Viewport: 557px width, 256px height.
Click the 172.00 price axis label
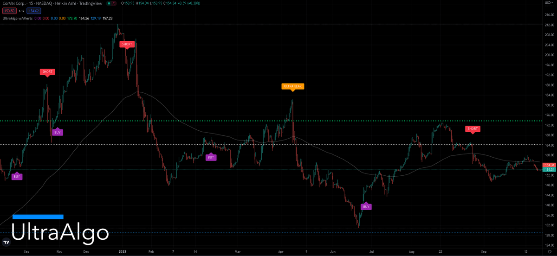(x=549, y=125)
